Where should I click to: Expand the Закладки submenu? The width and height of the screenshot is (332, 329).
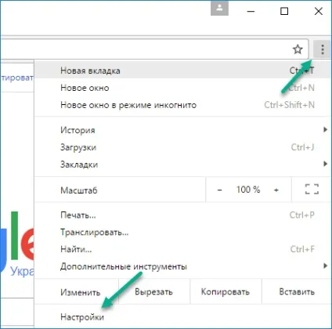coord(182,164)
